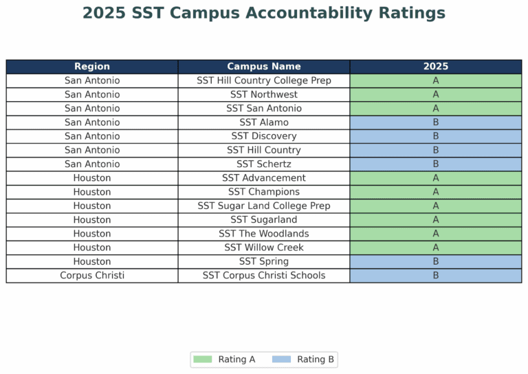
Task: Click the SST The Woodlands campus cell
Action: pos(264,234)
